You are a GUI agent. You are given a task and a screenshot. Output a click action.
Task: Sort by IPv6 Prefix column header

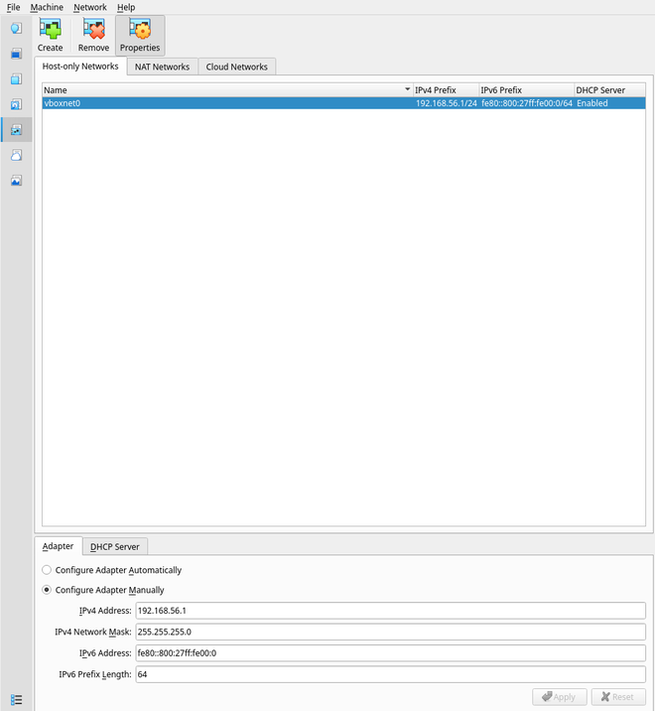(x=527, y=89)
